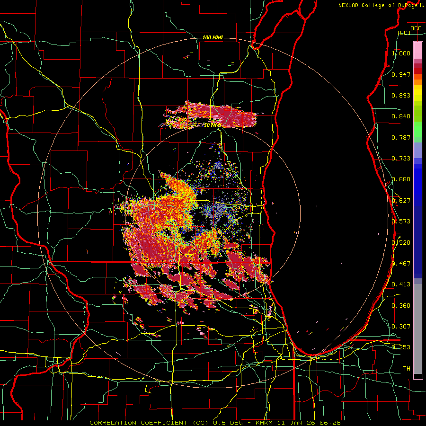Click the 0.680 value on the color scale
Screen dimensions: 426x426
tap(401, 179)
